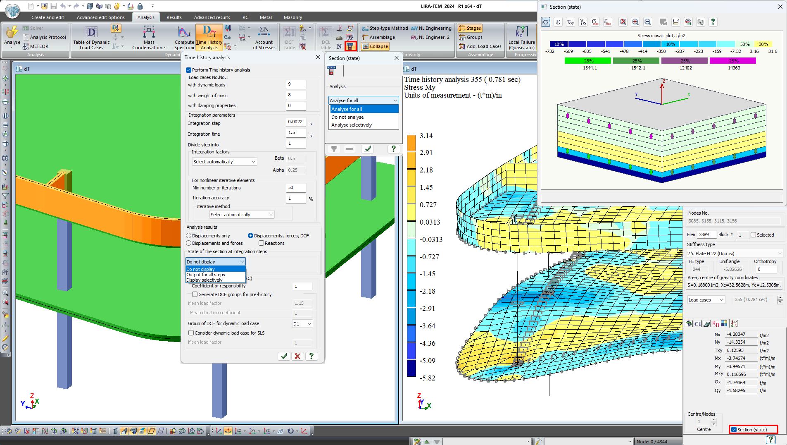Uncheck Perform Time history analysis
Screen dimensions: 787x445
pos(189,70)
